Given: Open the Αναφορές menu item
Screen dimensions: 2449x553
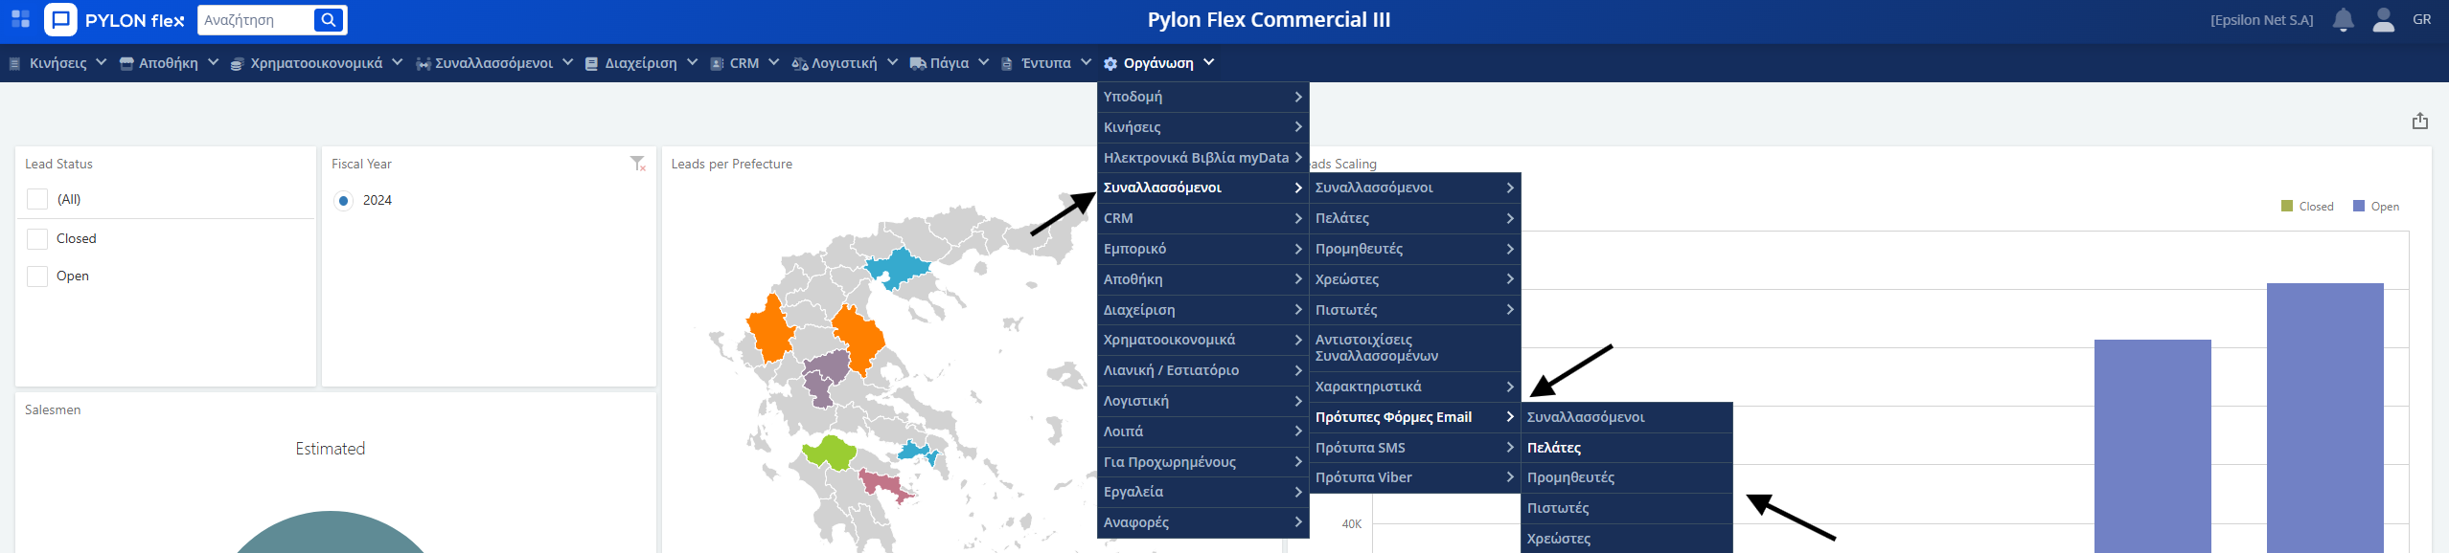Looking at the screenshot, I should pos(1203,522).
